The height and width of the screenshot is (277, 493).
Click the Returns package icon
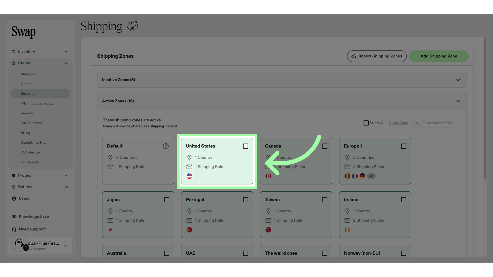click(14, 187)
